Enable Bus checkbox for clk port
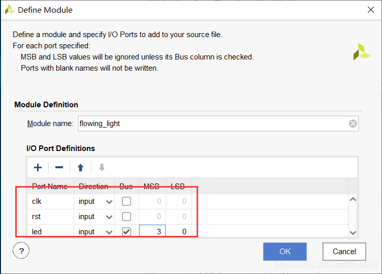 [x=126, y=201]
